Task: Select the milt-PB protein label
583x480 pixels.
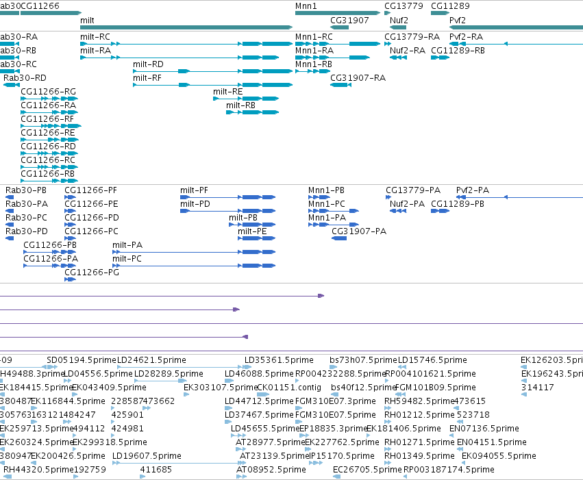Action: (x=243, y=218)
